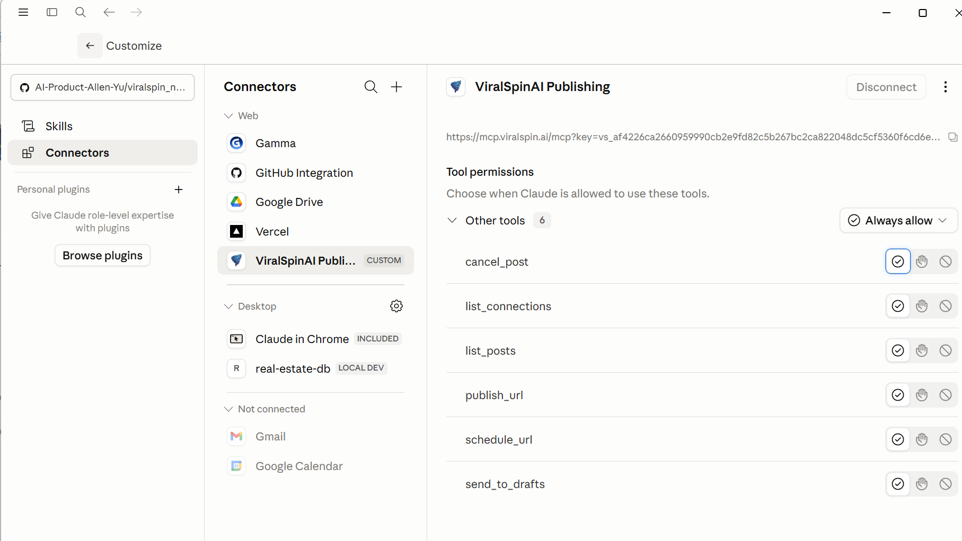Click the Browse plugins button
This screenshot has width=962, height=541.
pyautogui.click(x=102, y=255)
